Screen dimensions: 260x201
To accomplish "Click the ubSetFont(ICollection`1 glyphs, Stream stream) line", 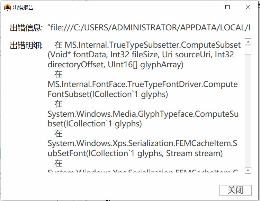I will click(x=135, y=153).
